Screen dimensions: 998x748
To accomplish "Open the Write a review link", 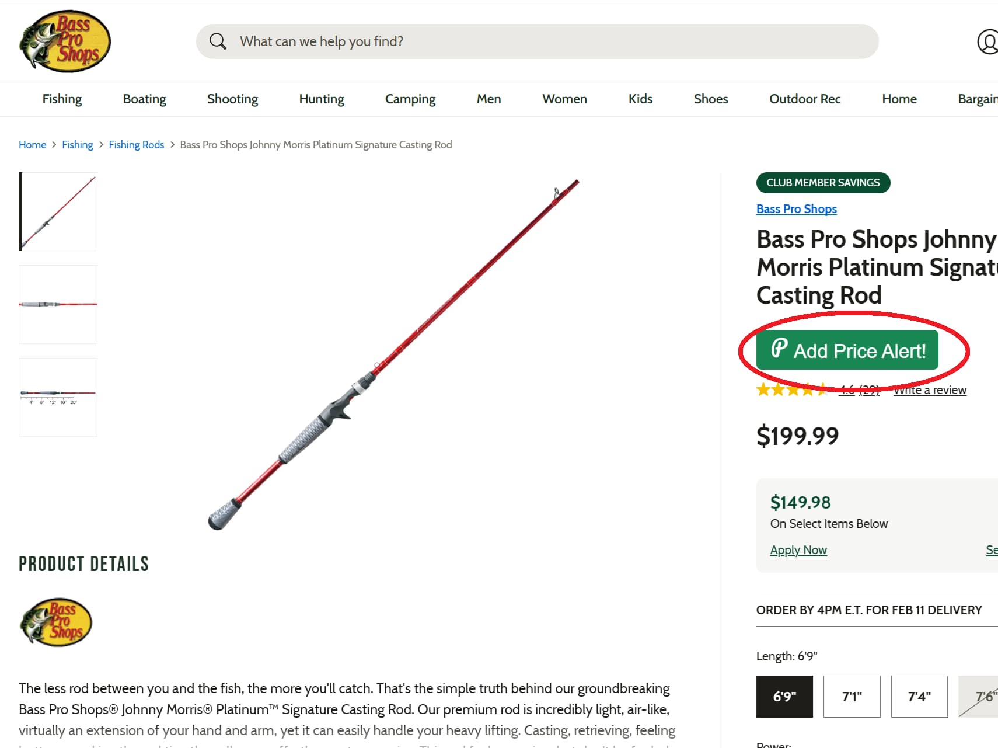I will click(930, 389).
